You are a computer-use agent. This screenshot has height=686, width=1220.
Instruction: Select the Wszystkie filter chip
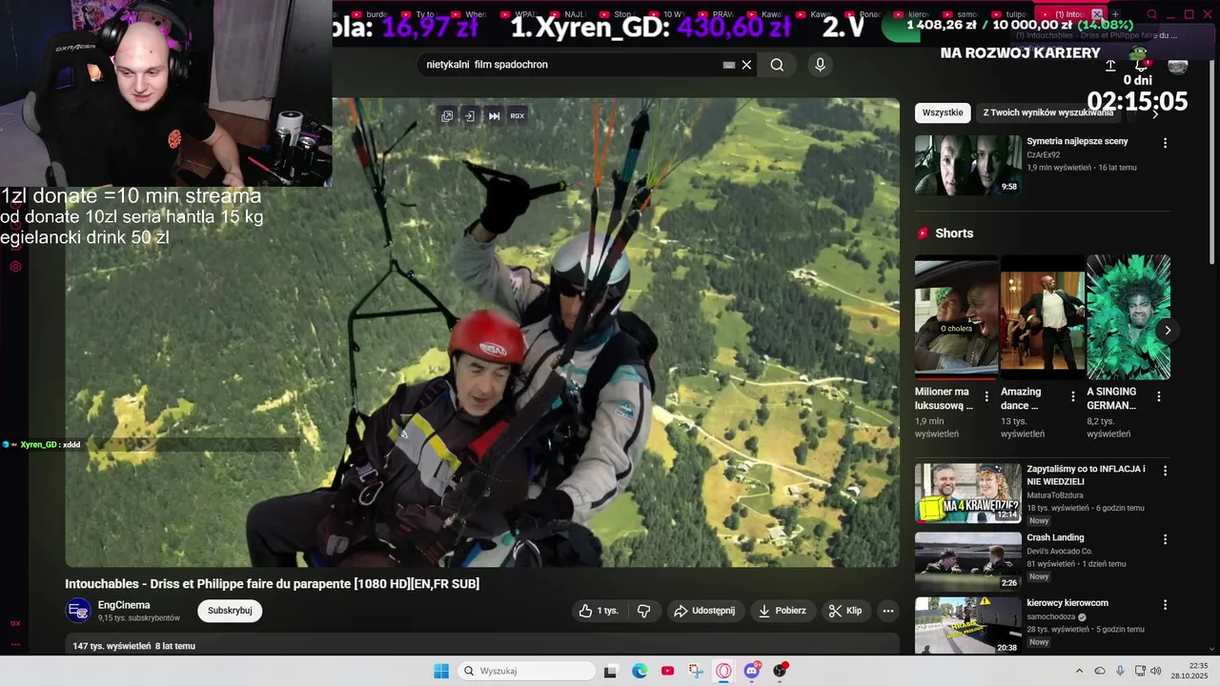(943, 112)
